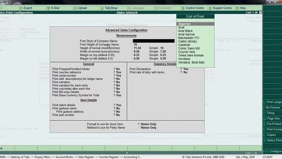The image size is (282, 159).
Task: Click Page Nos. side button
Action: 272,118
